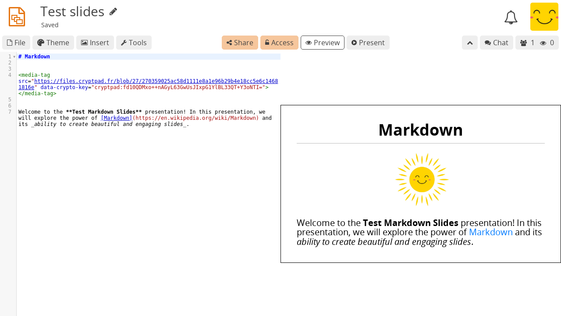
Task: Click line number 7 in the gutter
Action: tap(10, 112)
